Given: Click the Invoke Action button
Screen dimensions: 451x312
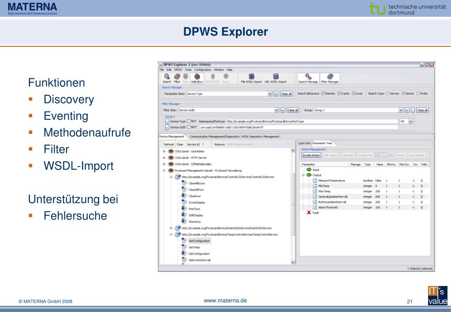Looking at the screenshot, I should coord(311,155).
